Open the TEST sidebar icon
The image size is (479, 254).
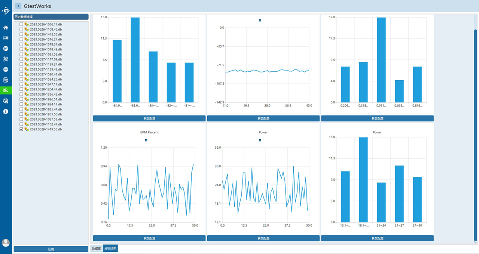6,69
